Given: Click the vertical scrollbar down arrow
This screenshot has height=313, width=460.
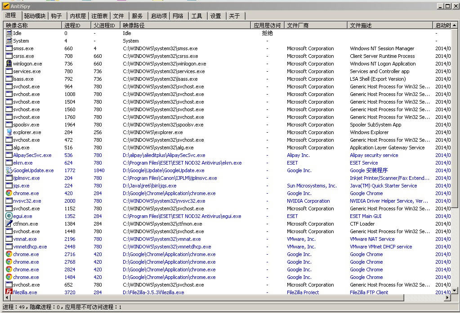Looking at the screenshot, I should click(455, 291).
